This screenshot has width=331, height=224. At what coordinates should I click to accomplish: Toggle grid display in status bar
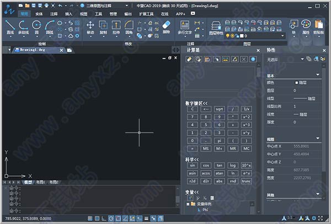point(97,218)
